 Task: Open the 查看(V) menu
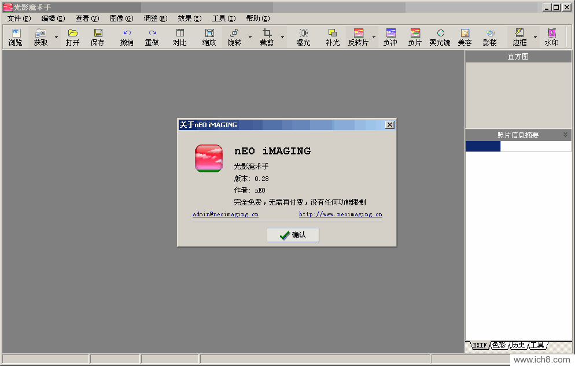pyautogui.click(x=87, y=19)
